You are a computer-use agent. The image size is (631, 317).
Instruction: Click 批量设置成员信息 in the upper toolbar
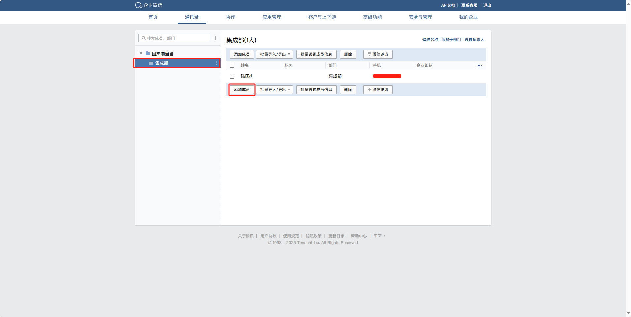pyautogui.click(x=316, y=54)
